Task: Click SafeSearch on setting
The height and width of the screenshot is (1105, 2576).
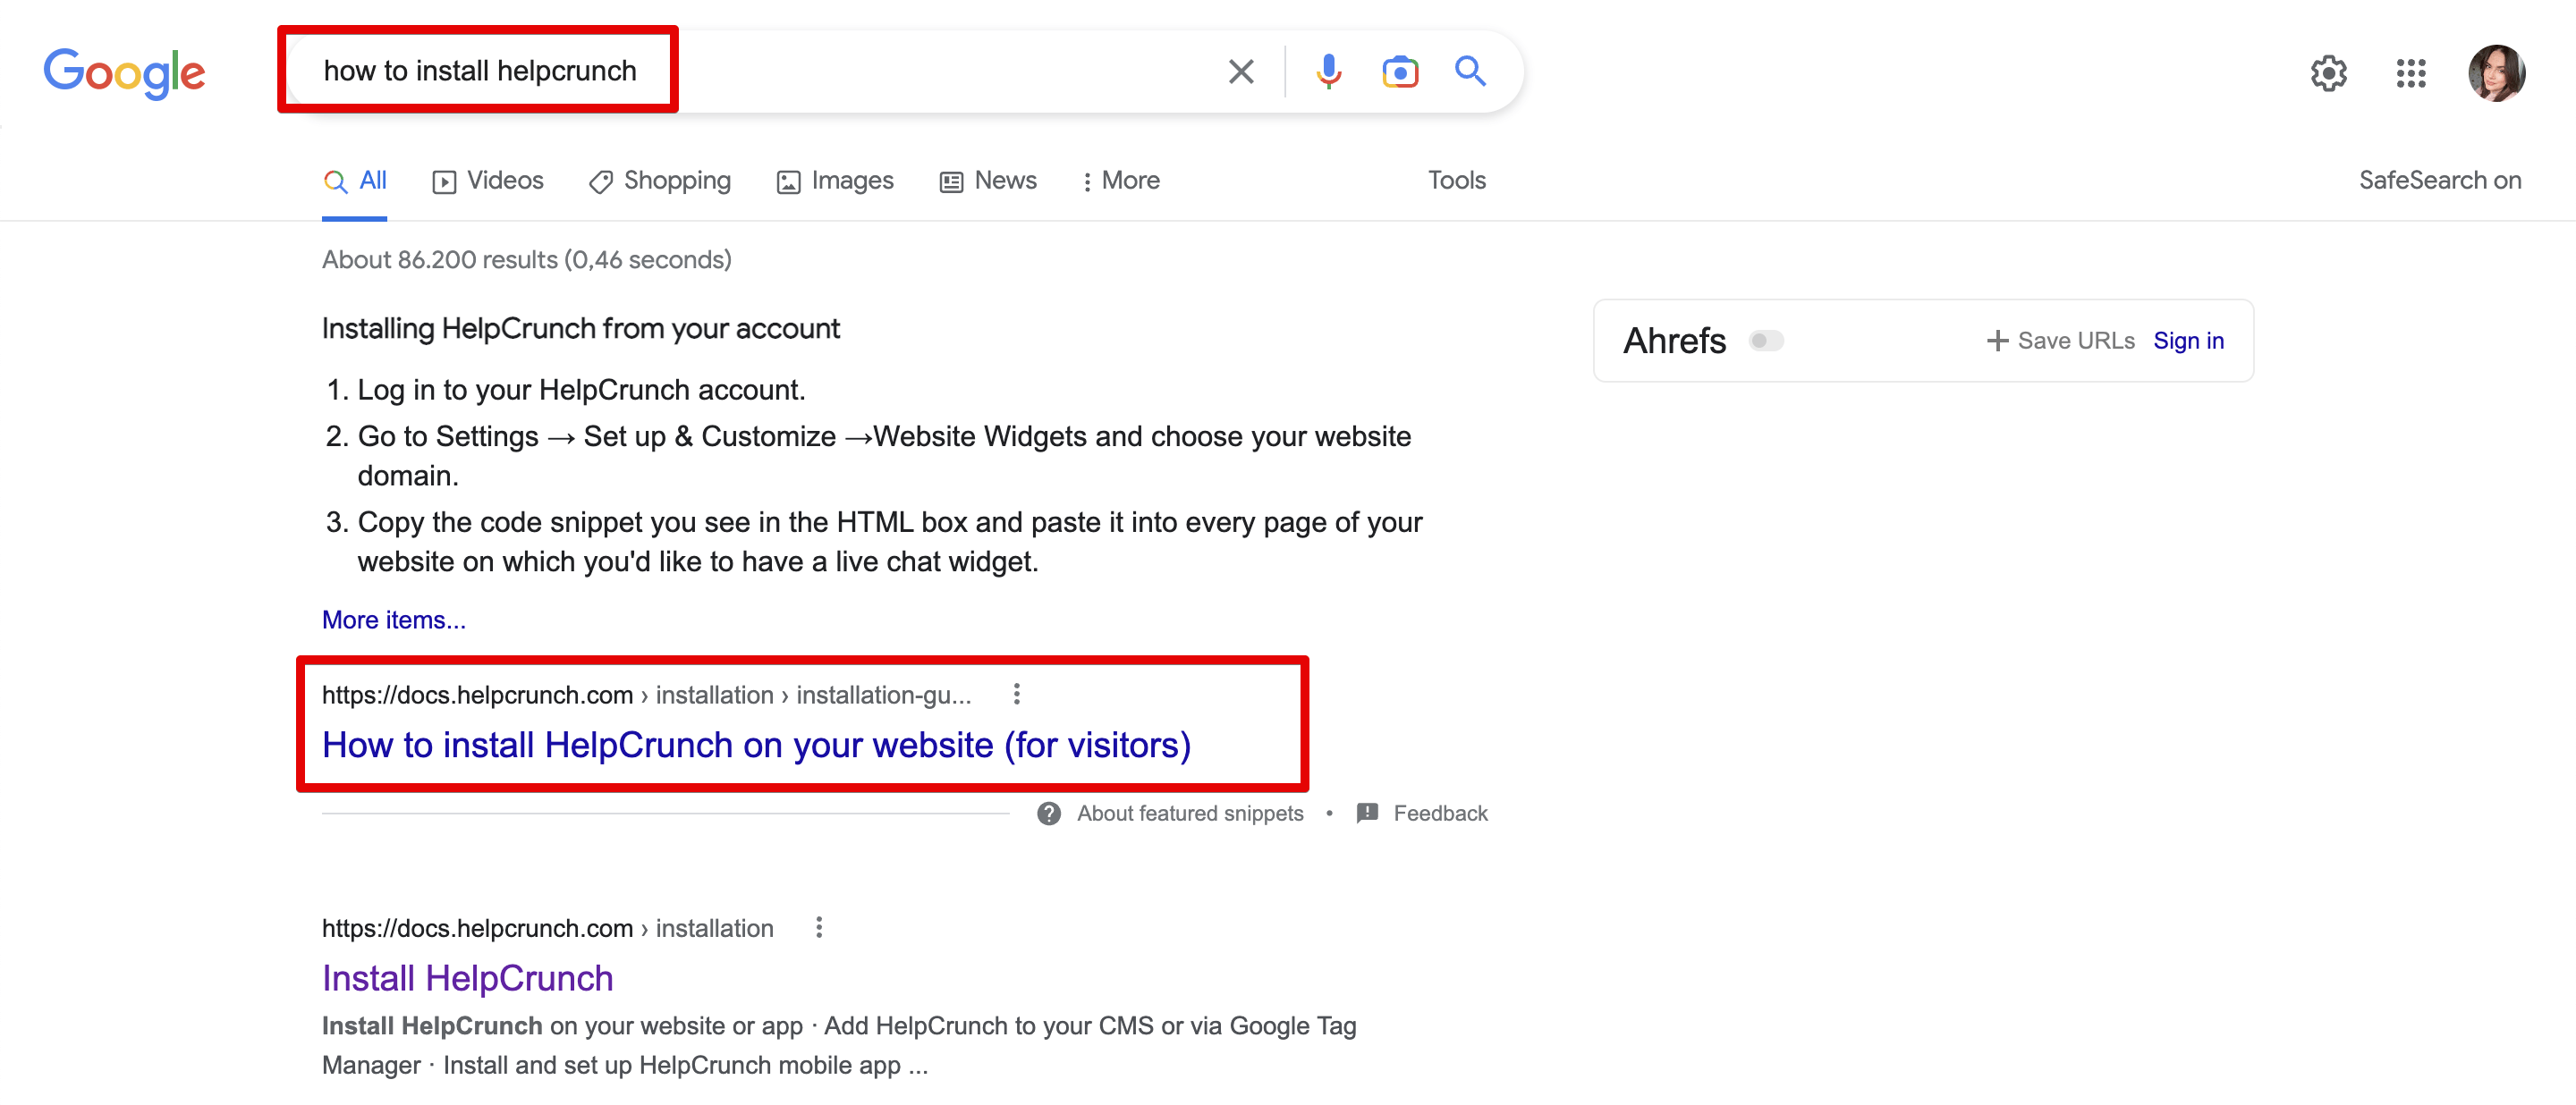Action: tap(2439, 181)
